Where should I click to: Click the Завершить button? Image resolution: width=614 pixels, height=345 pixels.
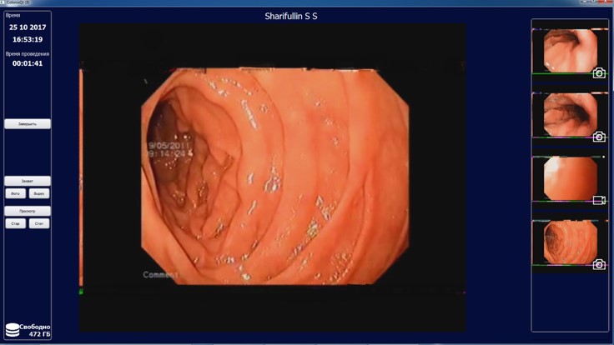28,123
